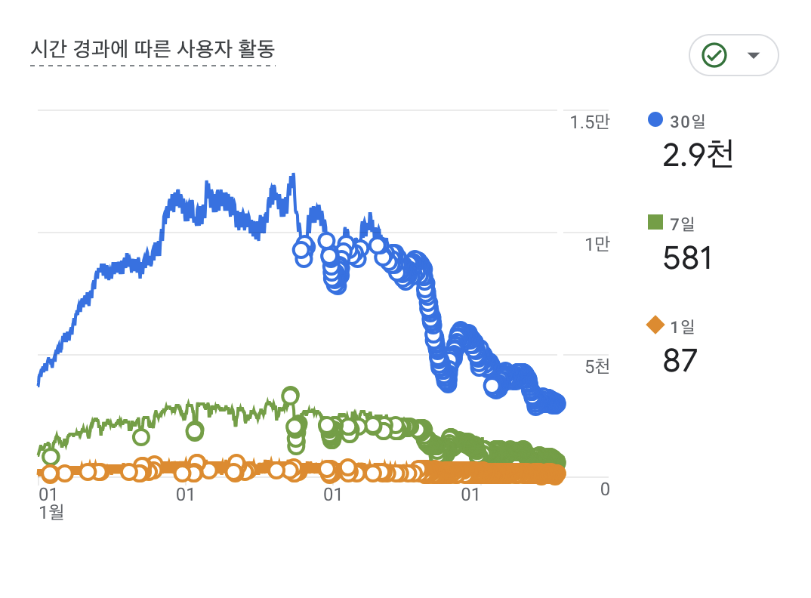Click the 87 value for 1일
The image size is (811, 598).
point(680,361)
